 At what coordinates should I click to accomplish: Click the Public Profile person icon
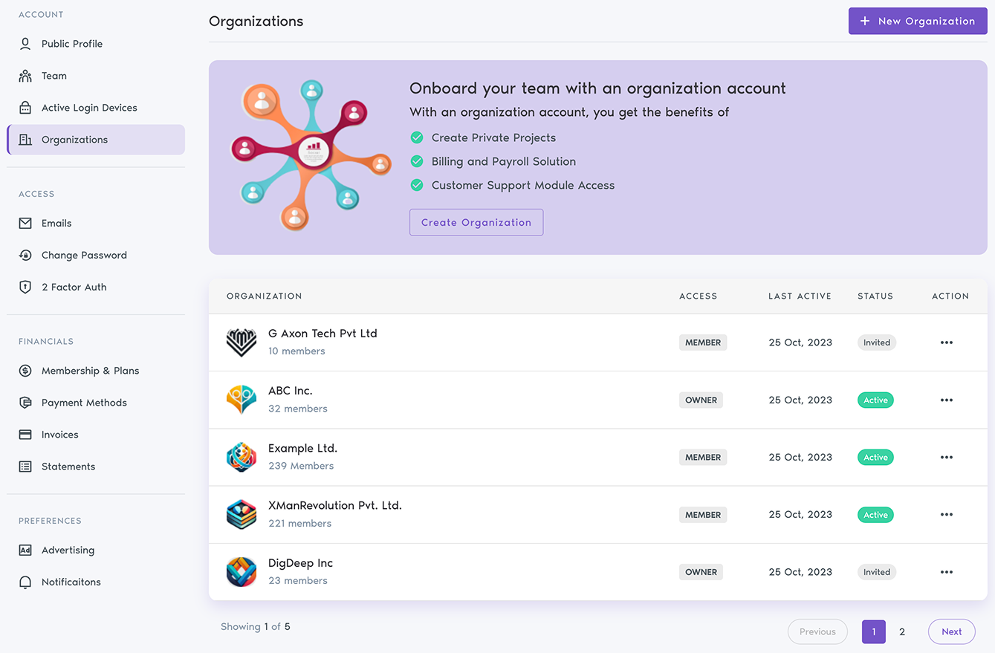pos(25,44)
